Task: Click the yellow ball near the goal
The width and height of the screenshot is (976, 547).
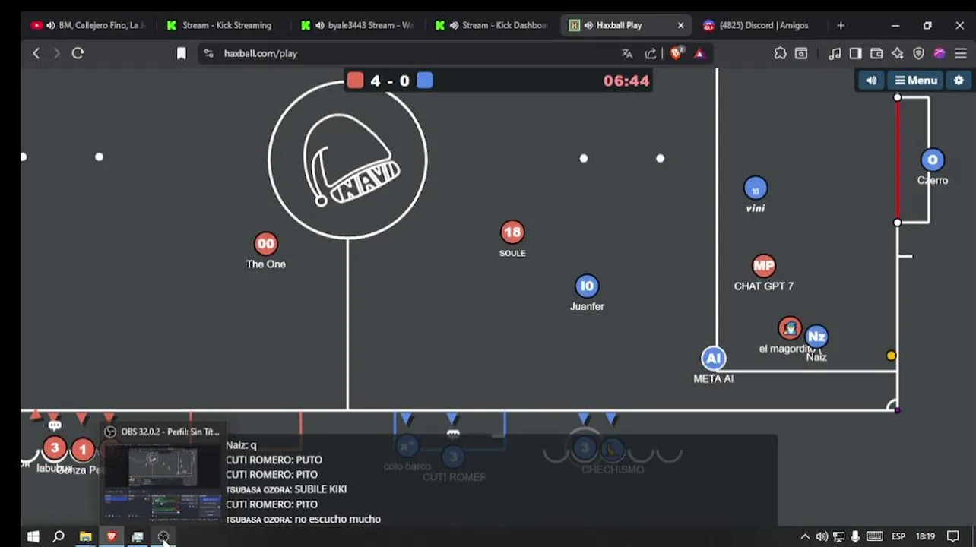Action: click(891, 356)
